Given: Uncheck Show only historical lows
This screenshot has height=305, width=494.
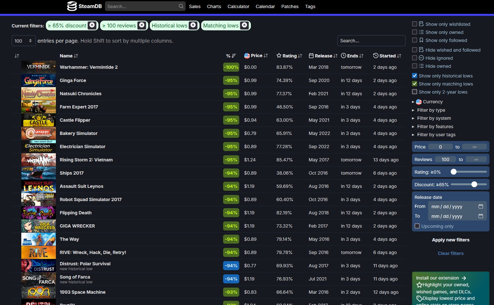Looking at the screenshot, I should pyautogui.click(x=415, y=76).
